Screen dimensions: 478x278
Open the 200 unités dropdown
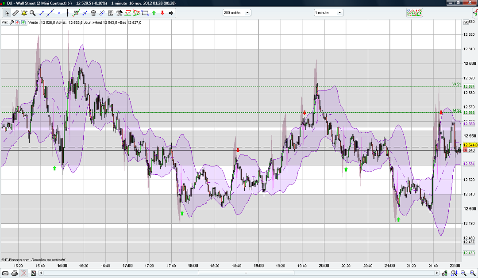237,13
